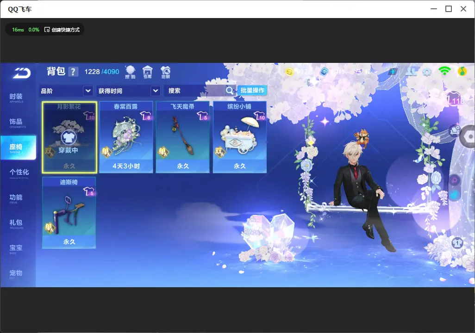The image size is (475, 333).
Task: Open the purple shirt 118 wardrobe icon
Action: (455, 99)
